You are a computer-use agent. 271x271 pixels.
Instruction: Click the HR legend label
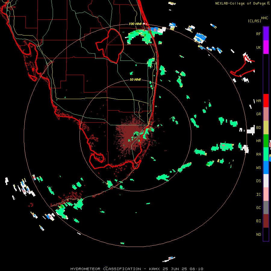pos(258,141)
